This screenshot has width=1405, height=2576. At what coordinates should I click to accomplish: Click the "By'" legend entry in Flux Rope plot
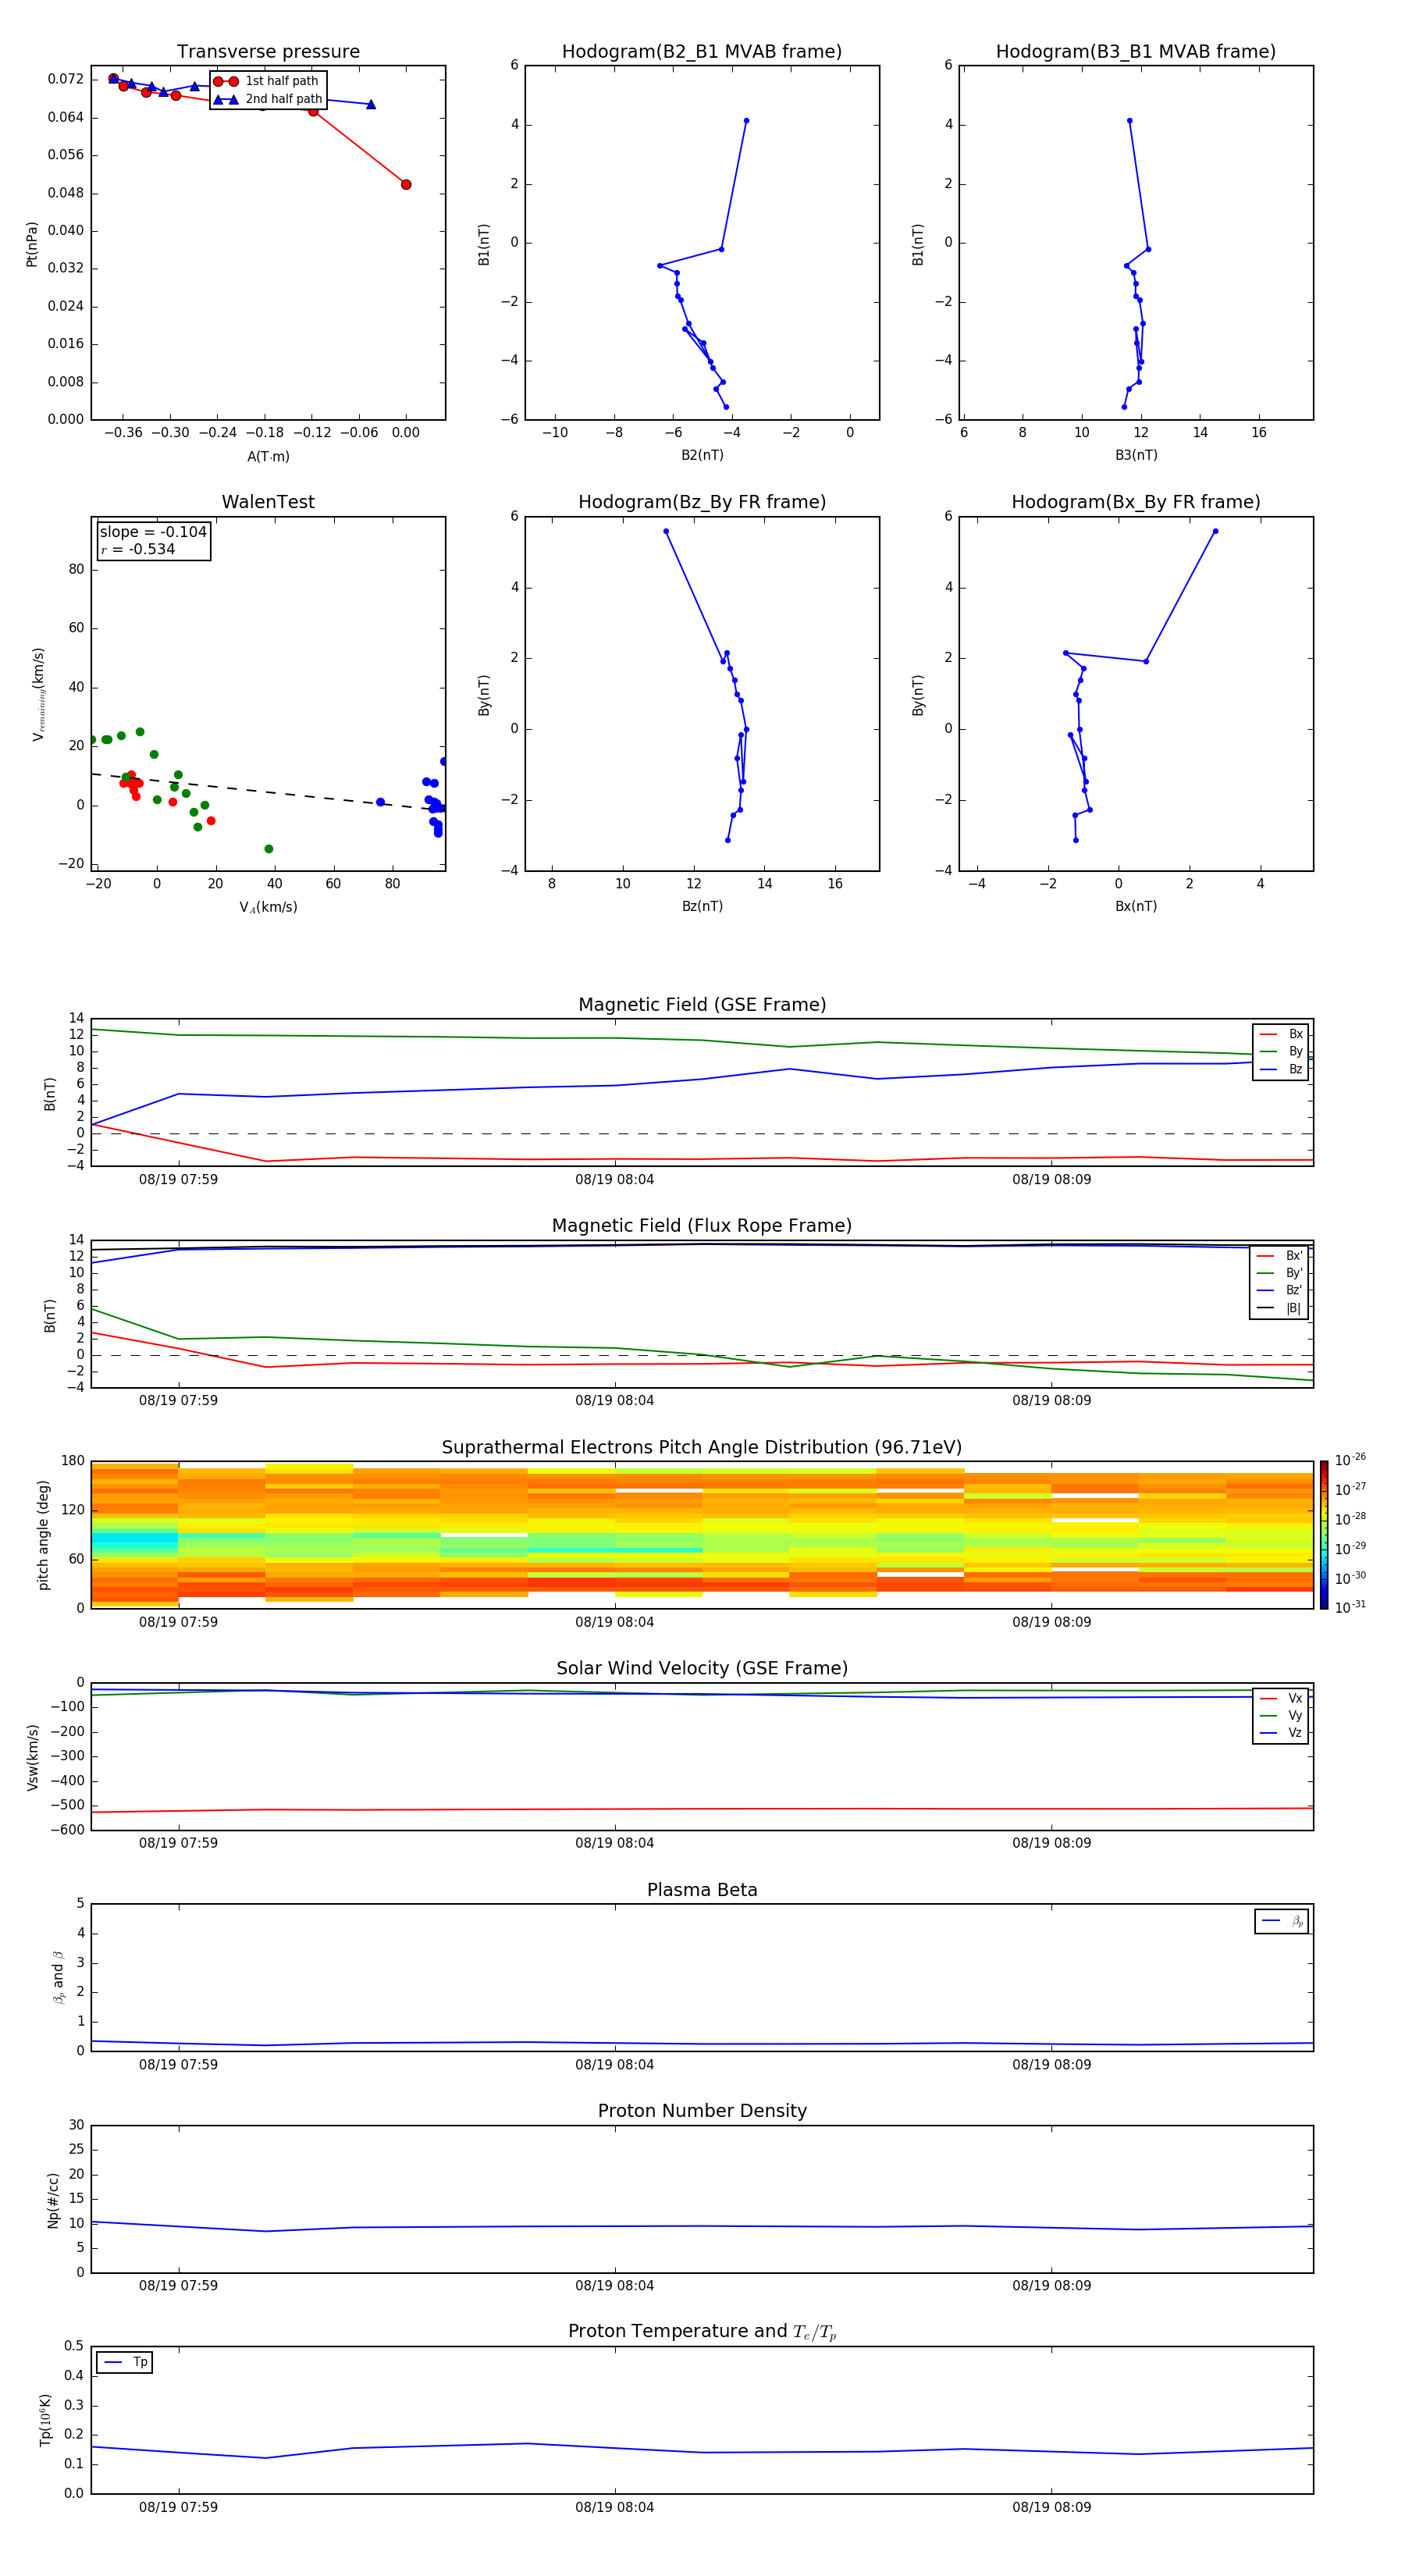coord(1280,1273)
